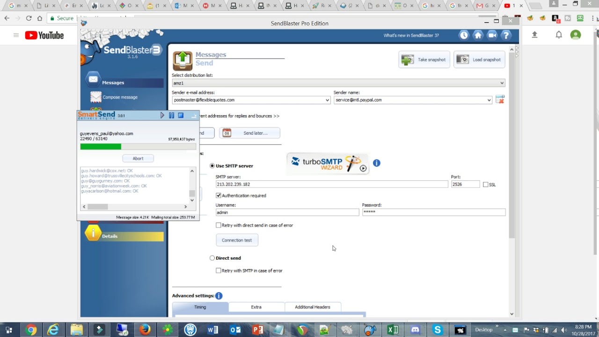The width and height of the screenshot is (599, 337).
Task: Open Outlook from the taskbar
Action: click(x=235, y=330)
